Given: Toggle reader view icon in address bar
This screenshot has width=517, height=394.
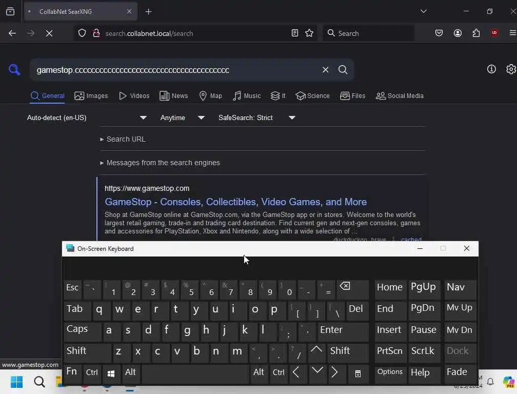Looking at the screenshot, I should point(295,33).
